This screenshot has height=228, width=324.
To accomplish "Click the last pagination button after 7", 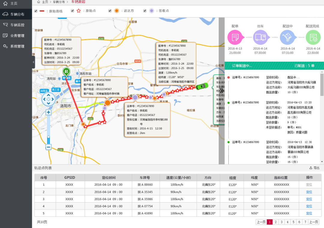I will point(314,222).
